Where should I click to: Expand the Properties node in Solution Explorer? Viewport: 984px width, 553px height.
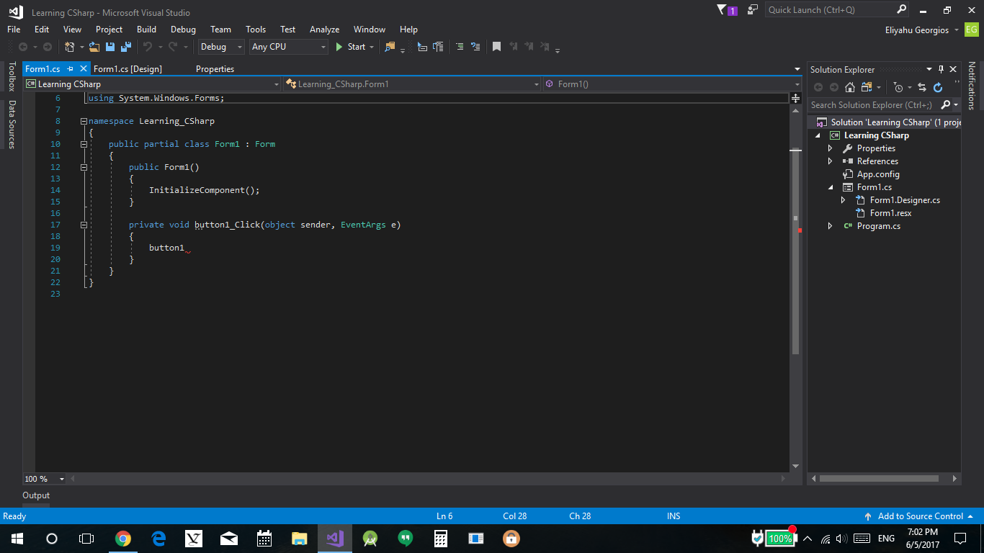pos(830,148)
